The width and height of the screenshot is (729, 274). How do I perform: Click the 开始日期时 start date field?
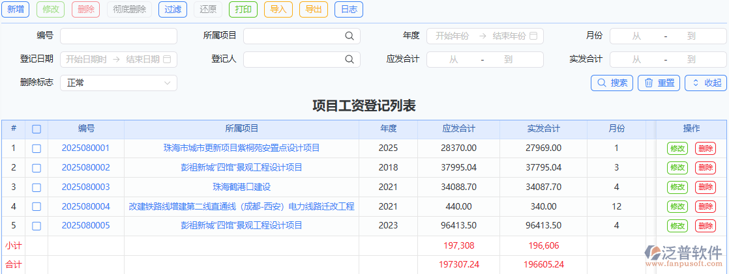(87, 59)
